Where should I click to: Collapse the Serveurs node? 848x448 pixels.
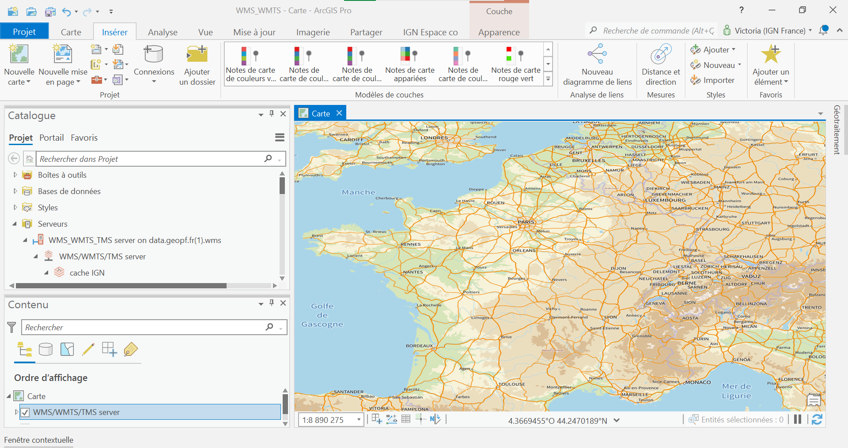[x=15, y=224]
